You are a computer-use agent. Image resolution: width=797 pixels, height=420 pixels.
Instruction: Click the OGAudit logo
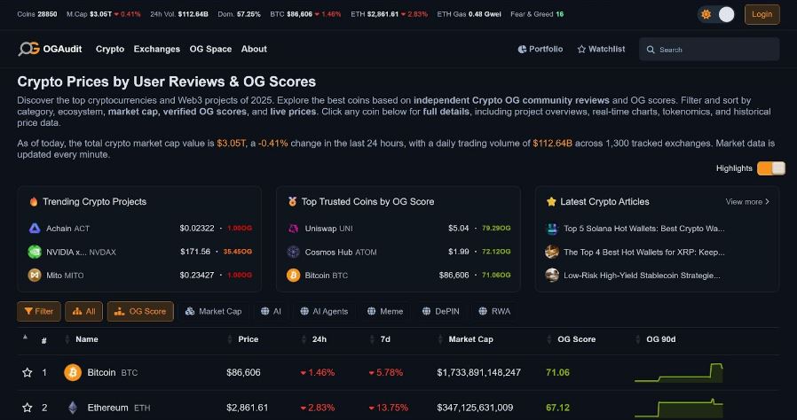click(52, 49)
